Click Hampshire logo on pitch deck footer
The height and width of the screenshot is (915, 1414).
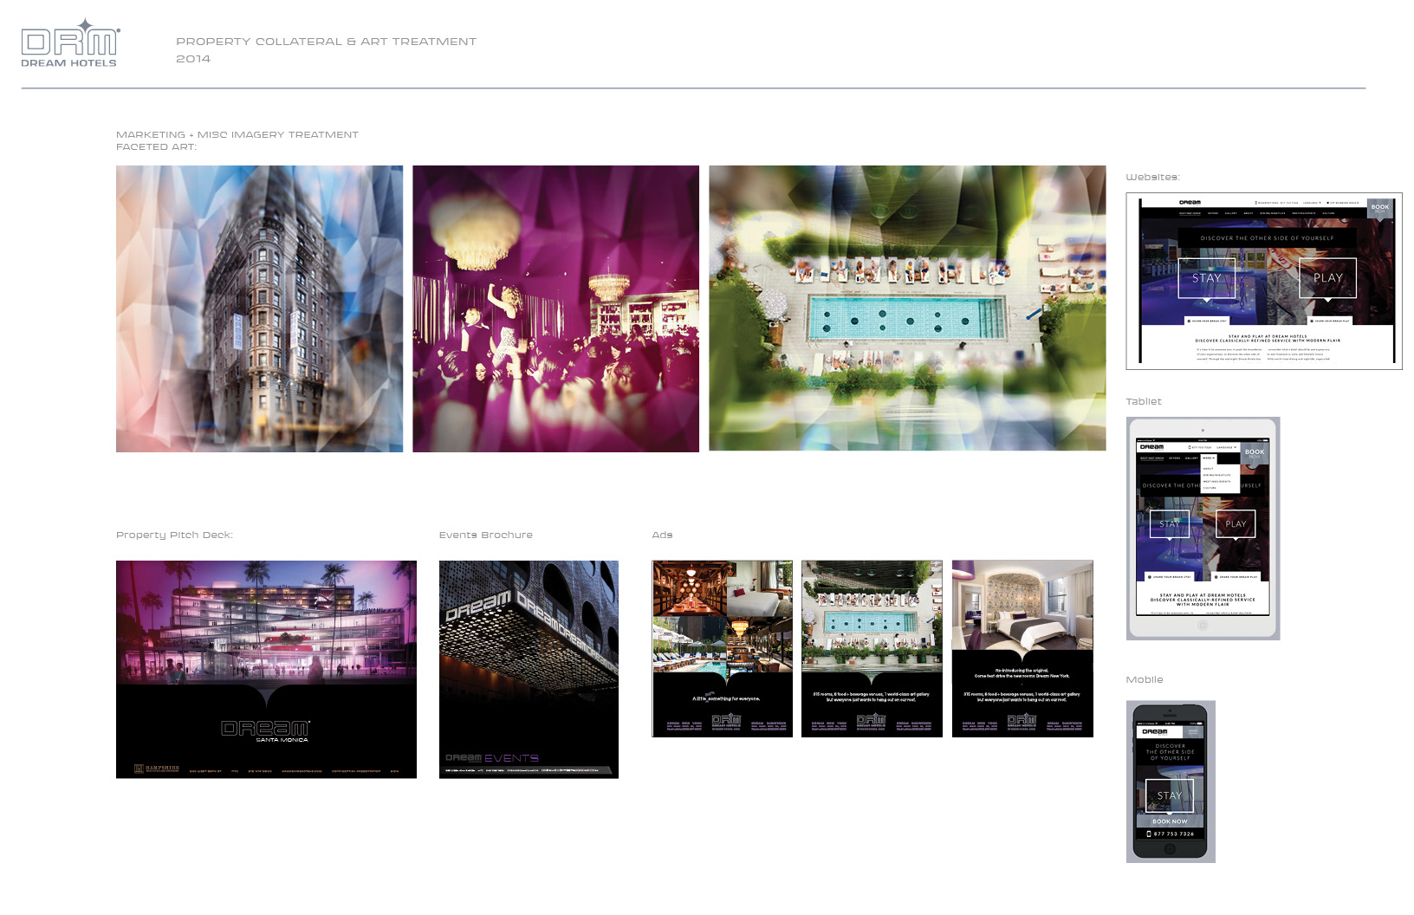point(157,769)
